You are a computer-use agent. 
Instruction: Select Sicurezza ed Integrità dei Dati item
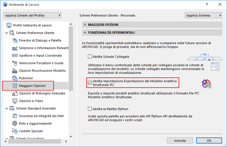point(41,116)
